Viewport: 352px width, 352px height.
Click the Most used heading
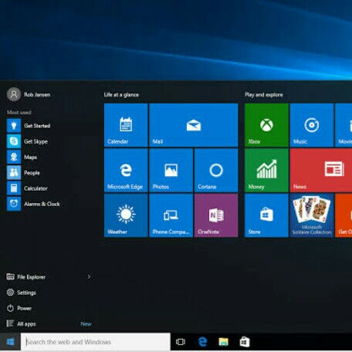pos(19,112)
